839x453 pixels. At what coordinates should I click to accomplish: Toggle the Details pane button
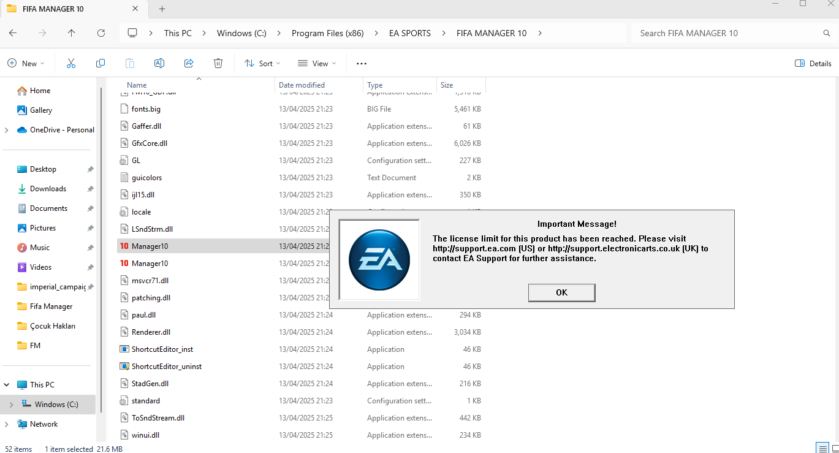pyautogui.click(x=813, y=63)
